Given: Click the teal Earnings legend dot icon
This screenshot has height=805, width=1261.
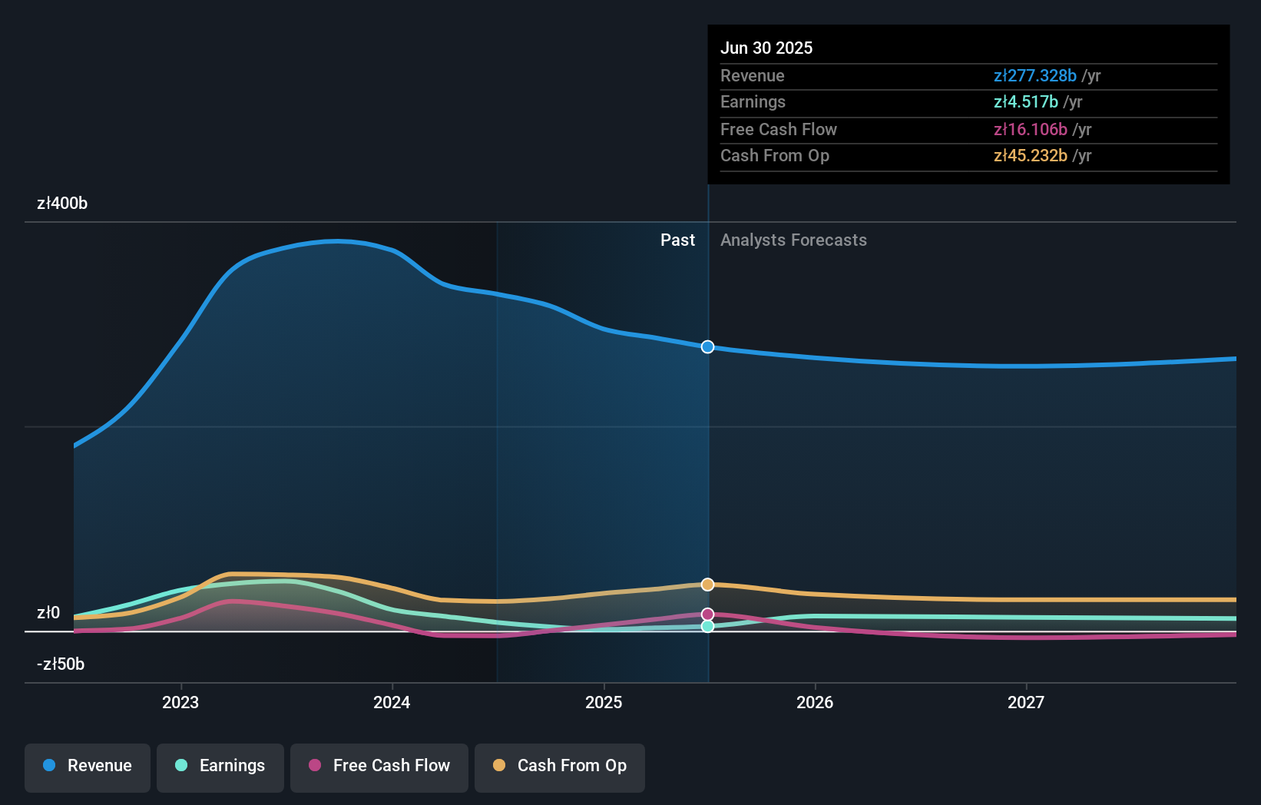Looking at the screenshot, I should pyautogui.click(x=180, y=765).
